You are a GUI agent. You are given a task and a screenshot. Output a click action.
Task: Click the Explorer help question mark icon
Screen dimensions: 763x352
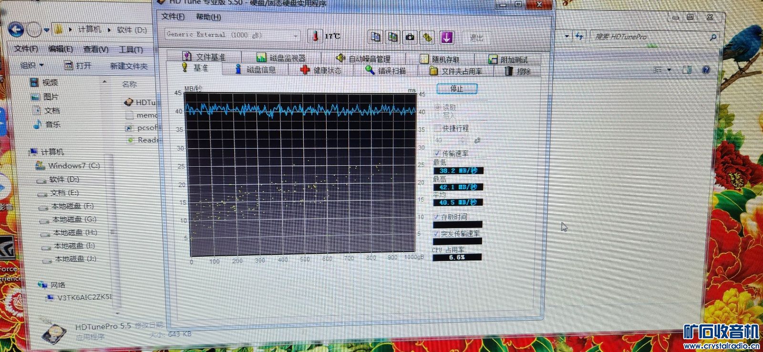(x=706, y=70)
